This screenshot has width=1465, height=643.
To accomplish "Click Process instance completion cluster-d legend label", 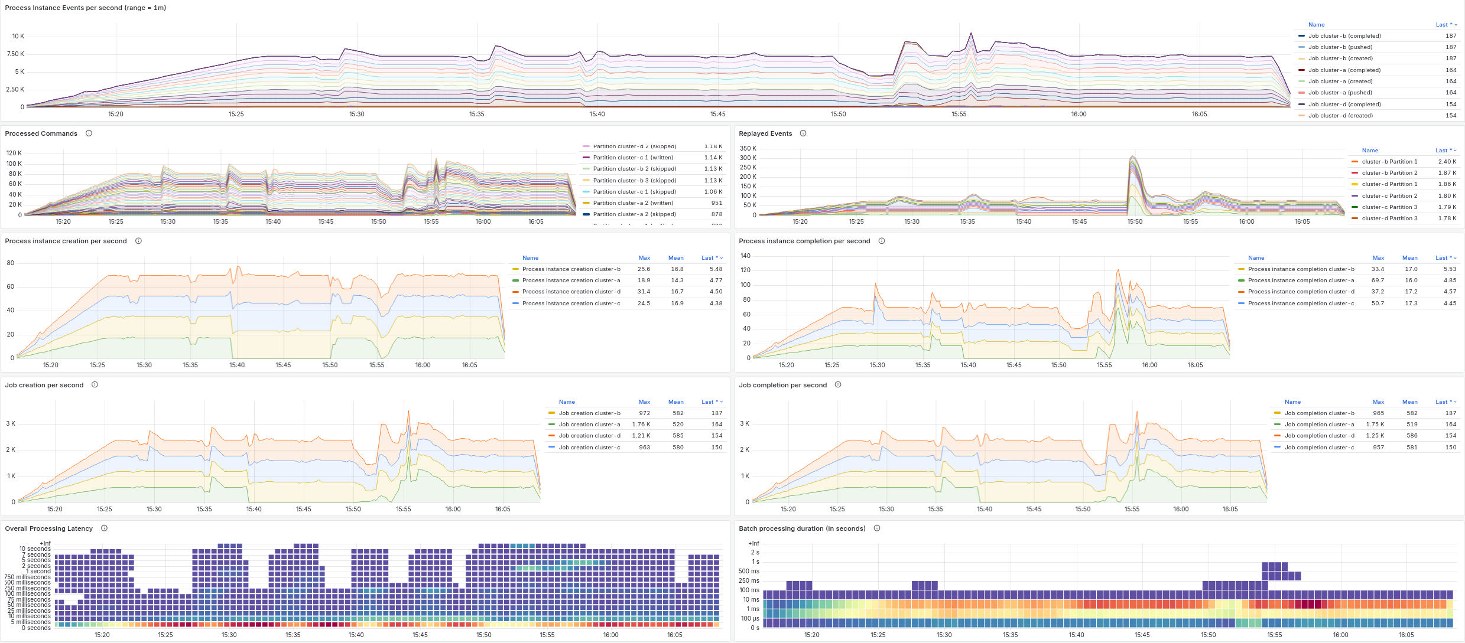I will [1301, 292].
